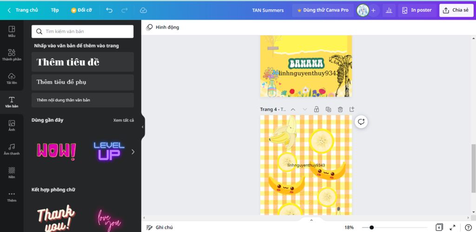Open the Nền background tab
The height and width of the screenshot is (232, 476).
(12, 173)
